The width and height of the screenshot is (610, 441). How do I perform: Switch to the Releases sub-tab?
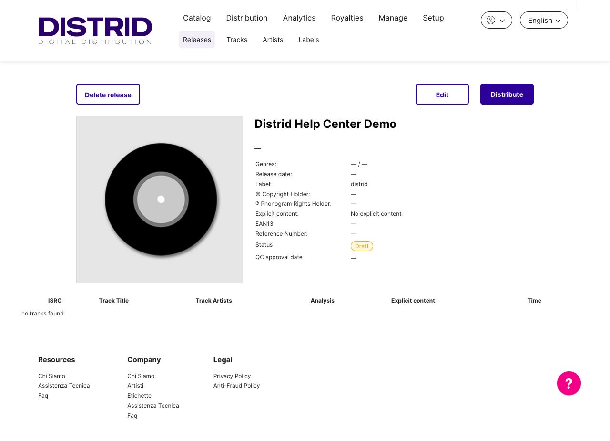tap(197, 40)
